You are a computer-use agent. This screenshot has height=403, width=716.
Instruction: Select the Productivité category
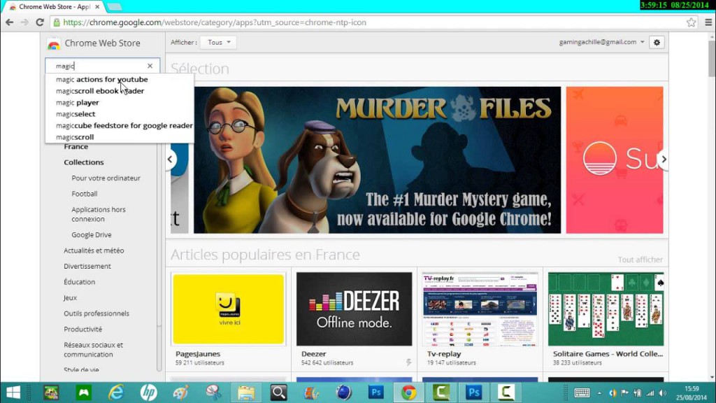(83, 330)
